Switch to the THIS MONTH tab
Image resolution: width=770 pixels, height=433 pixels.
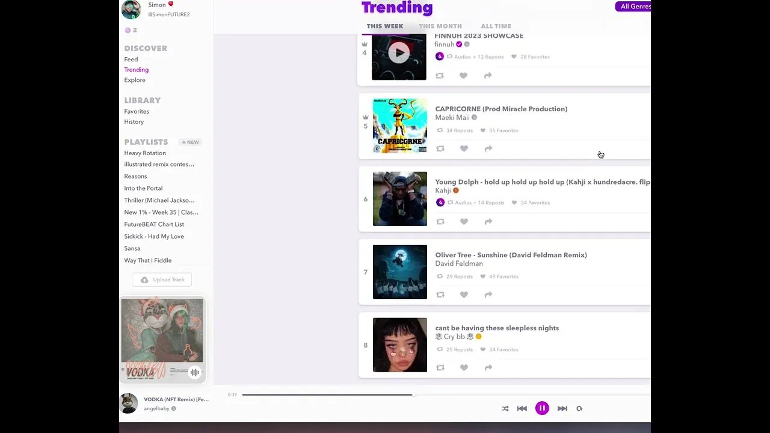440,26
